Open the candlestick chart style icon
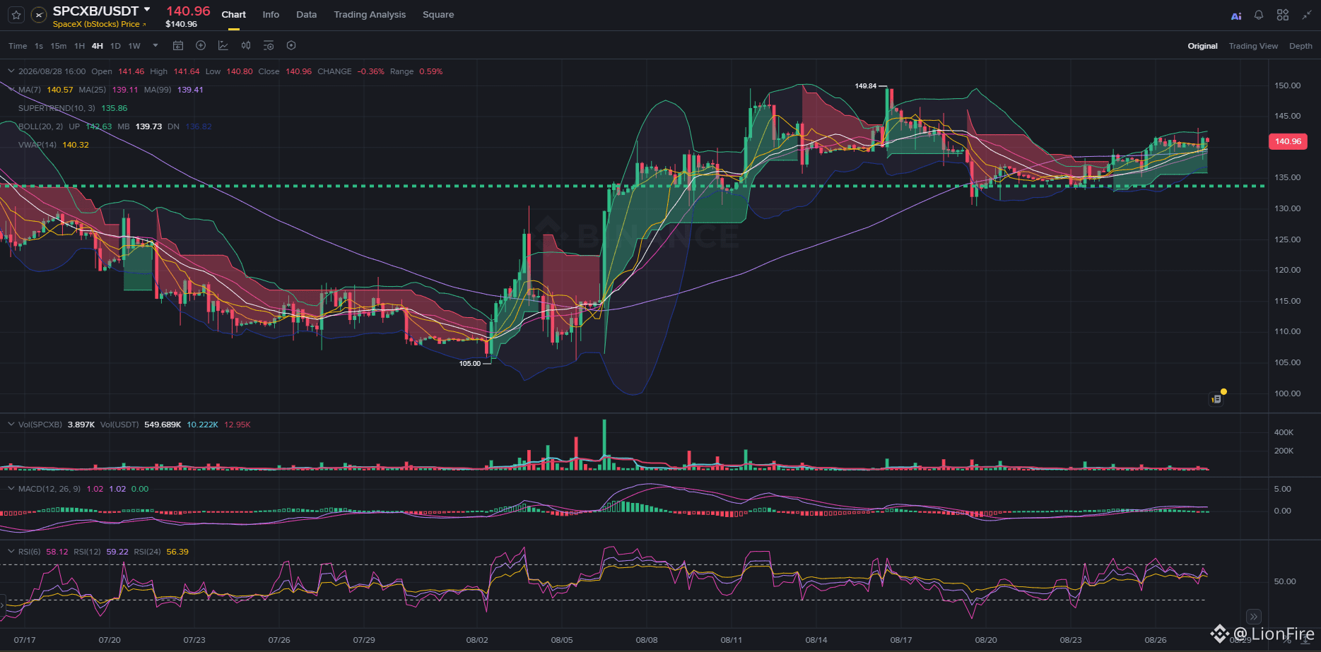The image size is (1321, 652). coord(246,46)
